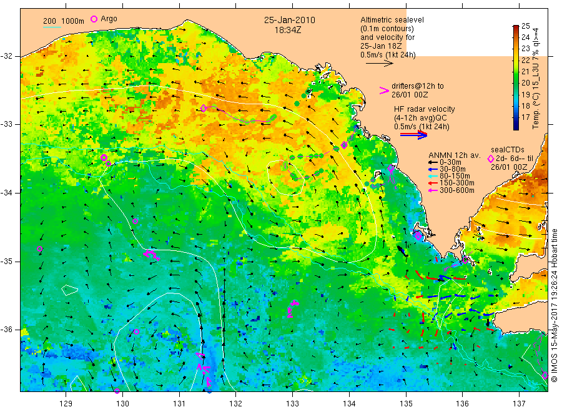
Task: Click the '150-300m' depth label
Action: point(456,183)
